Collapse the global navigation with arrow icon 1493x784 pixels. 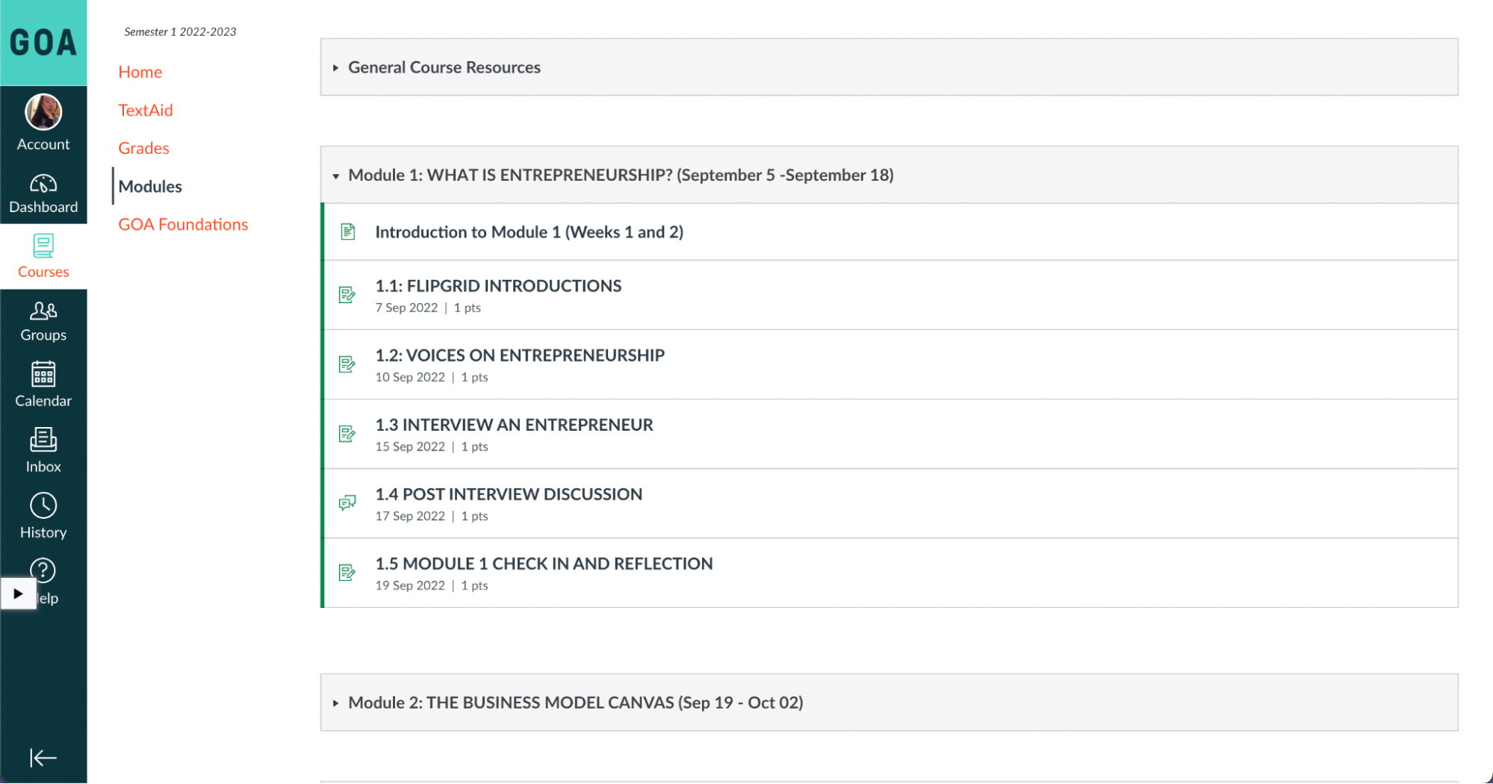coord(43,757)
